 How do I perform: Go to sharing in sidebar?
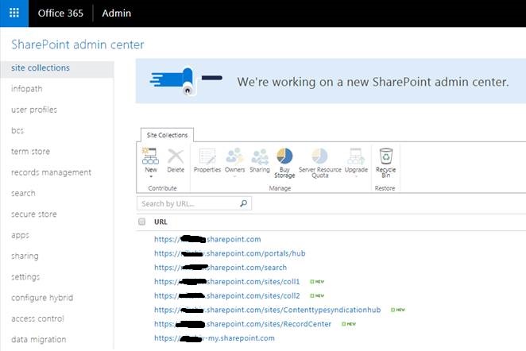25,256
